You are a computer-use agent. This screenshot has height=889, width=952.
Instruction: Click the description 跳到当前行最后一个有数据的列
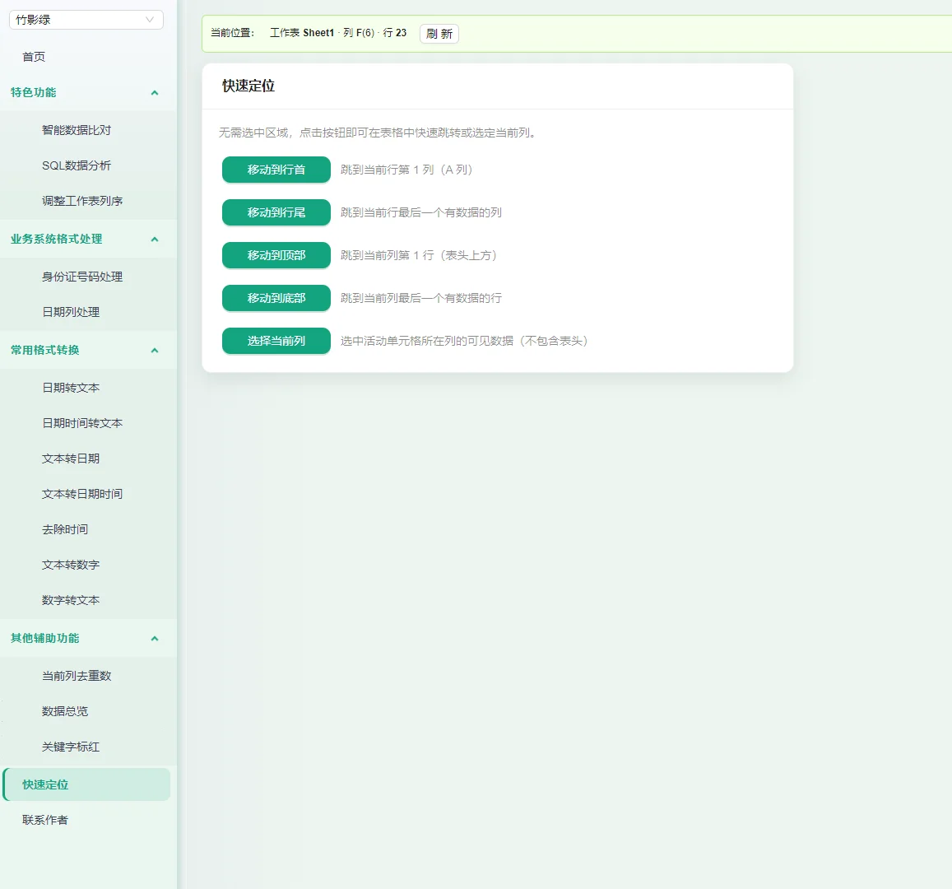point(420,212)
